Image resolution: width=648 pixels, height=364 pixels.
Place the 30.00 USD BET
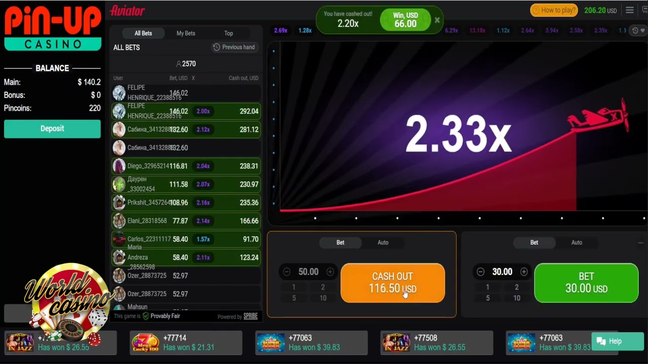[x=586, y=283]
